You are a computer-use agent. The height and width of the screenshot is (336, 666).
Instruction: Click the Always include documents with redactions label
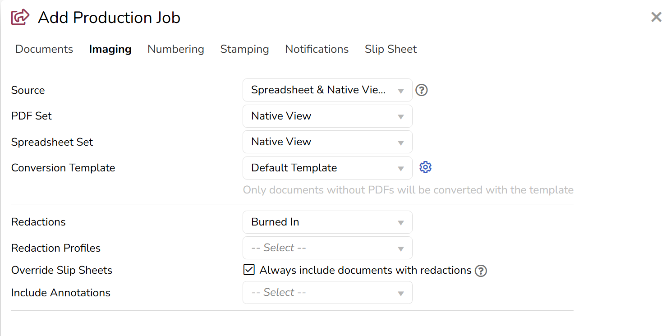point(365,270)
